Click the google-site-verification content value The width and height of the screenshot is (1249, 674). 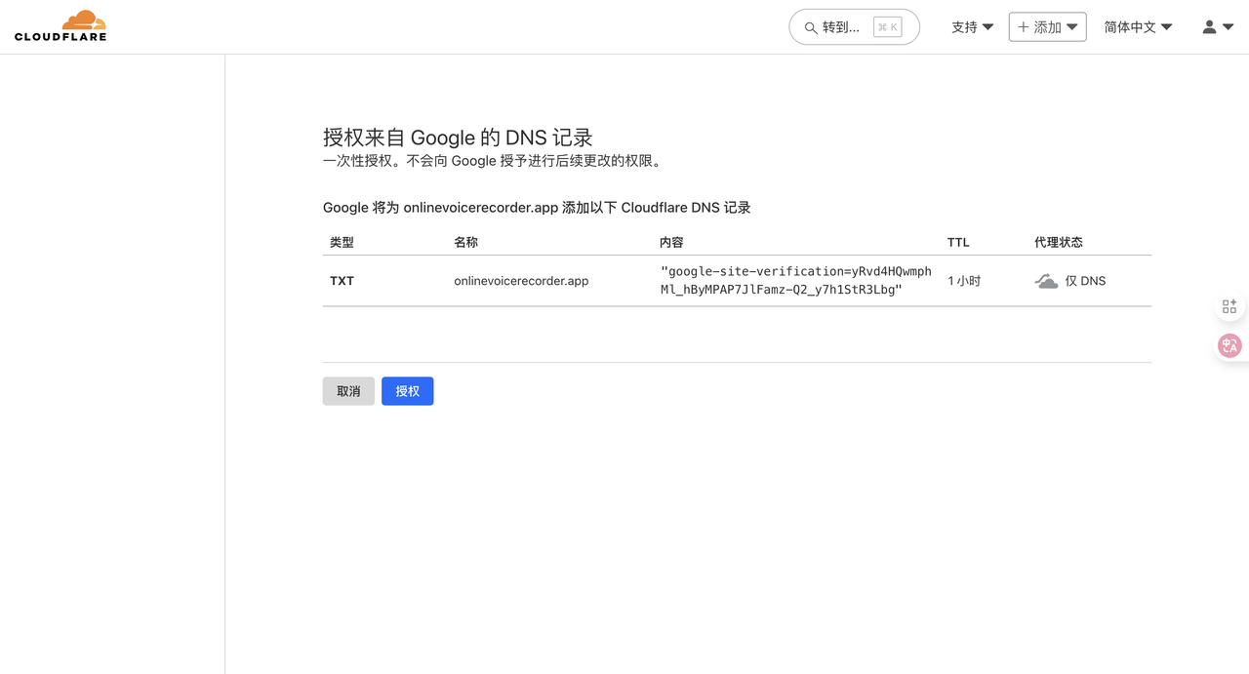tap(795, 281)
